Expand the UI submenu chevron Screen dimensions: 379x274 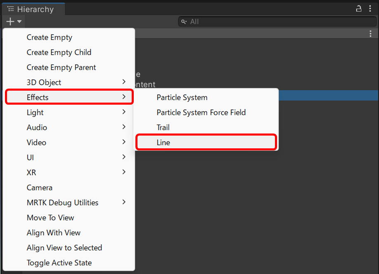[123, 157]
